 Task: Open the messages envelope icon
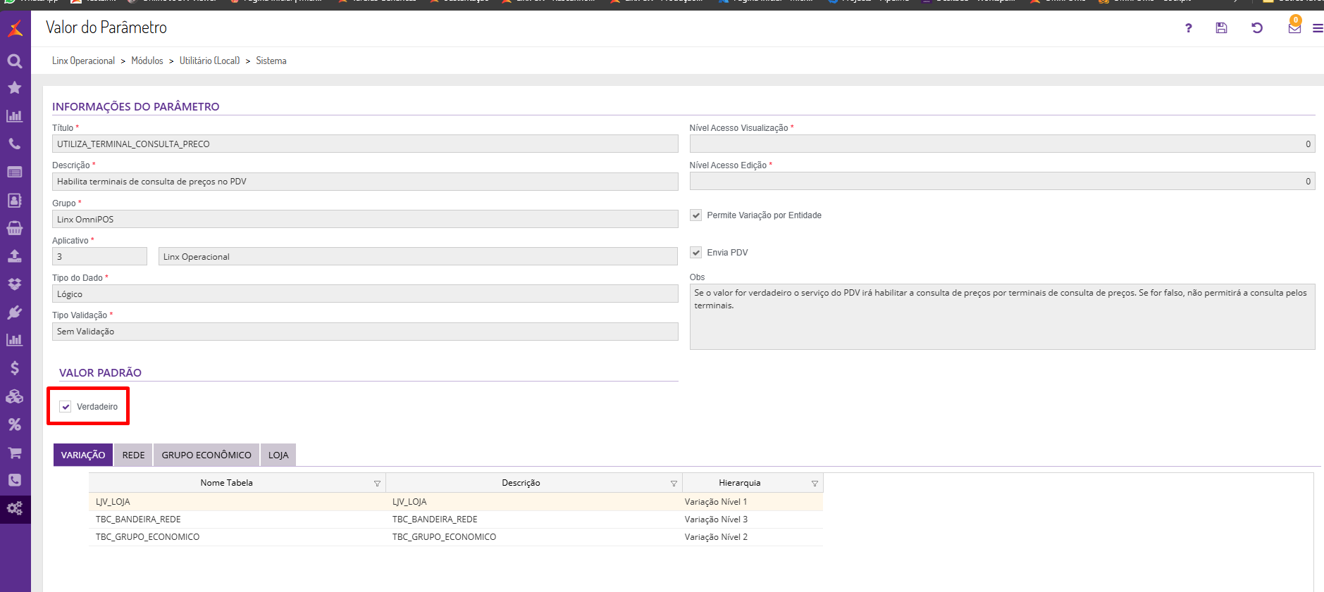pos(1294,28)
